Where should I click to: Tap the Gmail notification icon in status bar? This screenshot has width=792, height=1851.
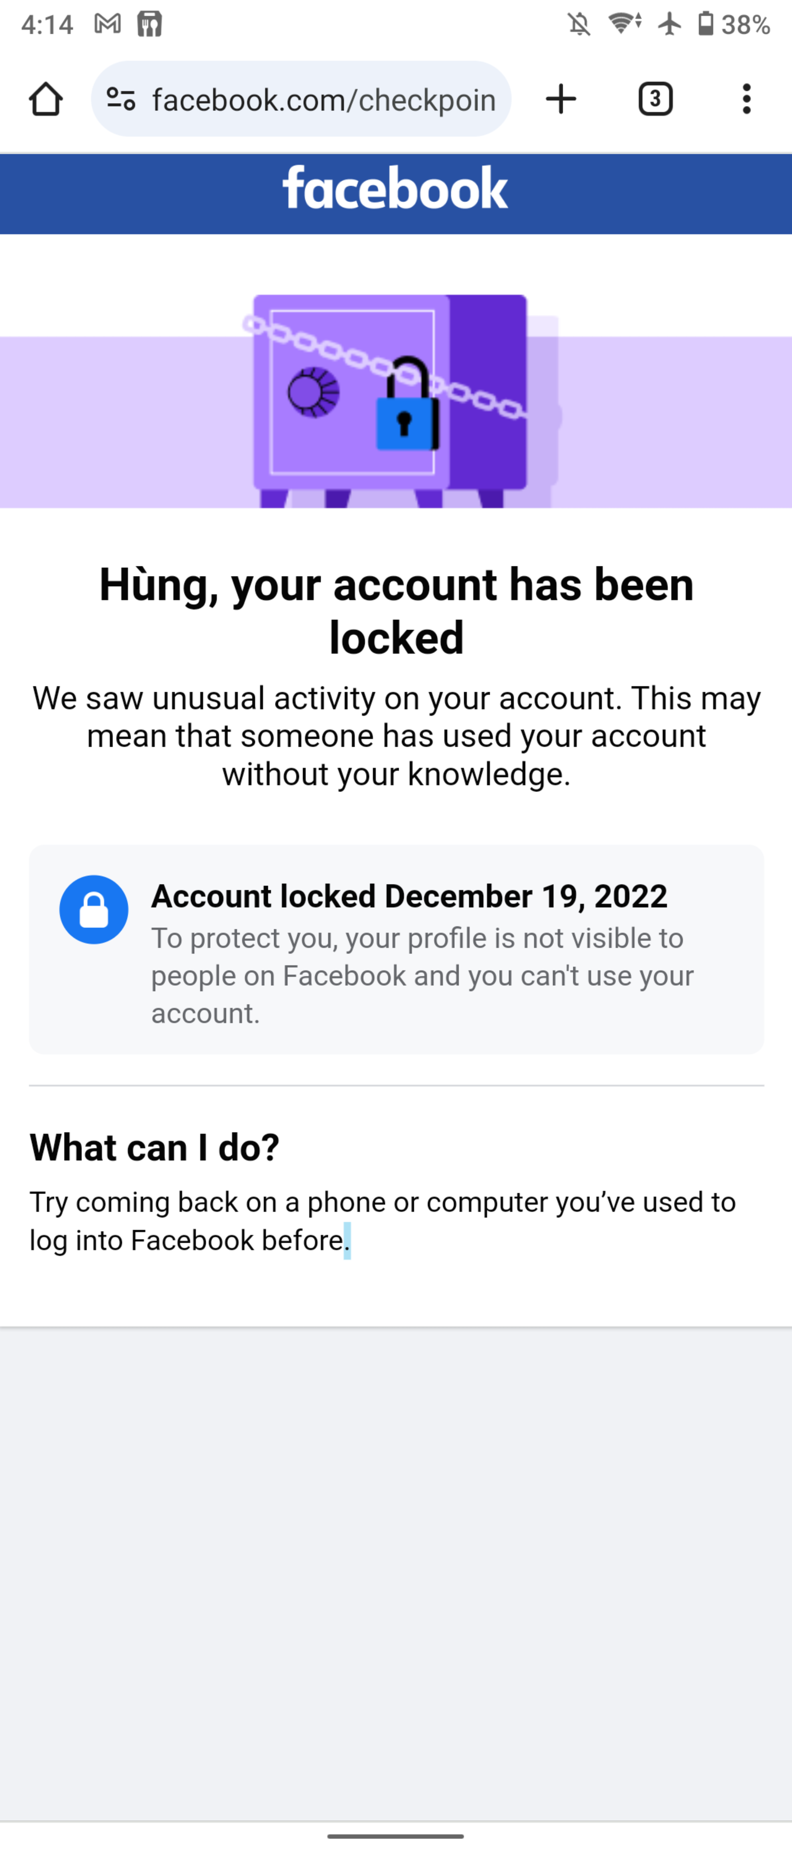coord(108,25)
